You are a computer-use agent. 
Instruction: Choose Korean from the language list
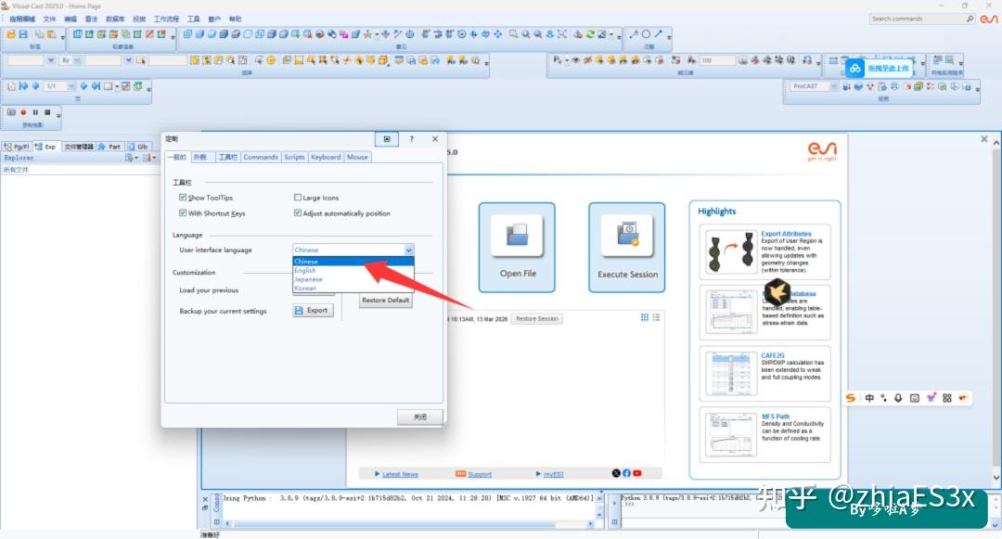[x=353, y=288]
